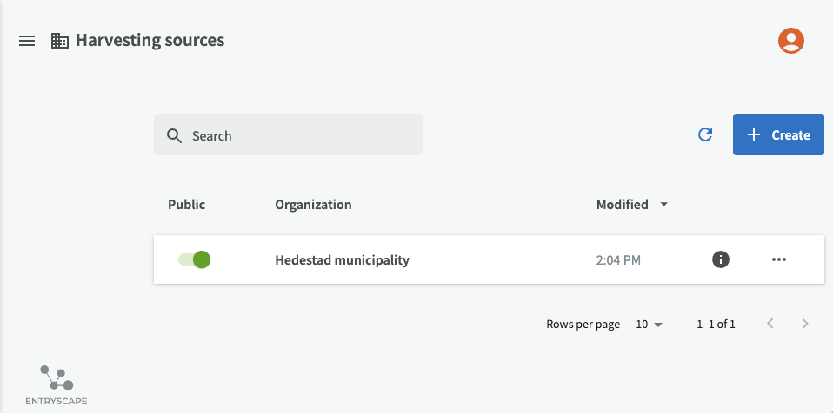Image resolution: width=833 pixels, height=413 pixels.
Task: Click the building icon beside Harvesting sources
Action: click(59, 41)
